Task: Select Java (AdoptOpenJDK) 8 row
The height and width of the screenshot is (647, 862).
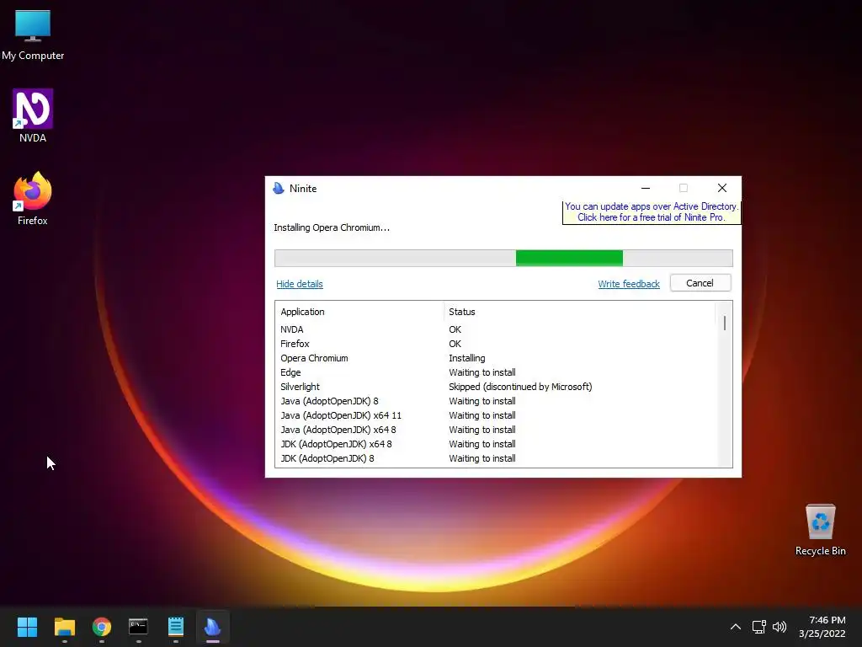Action: [497, 401]
